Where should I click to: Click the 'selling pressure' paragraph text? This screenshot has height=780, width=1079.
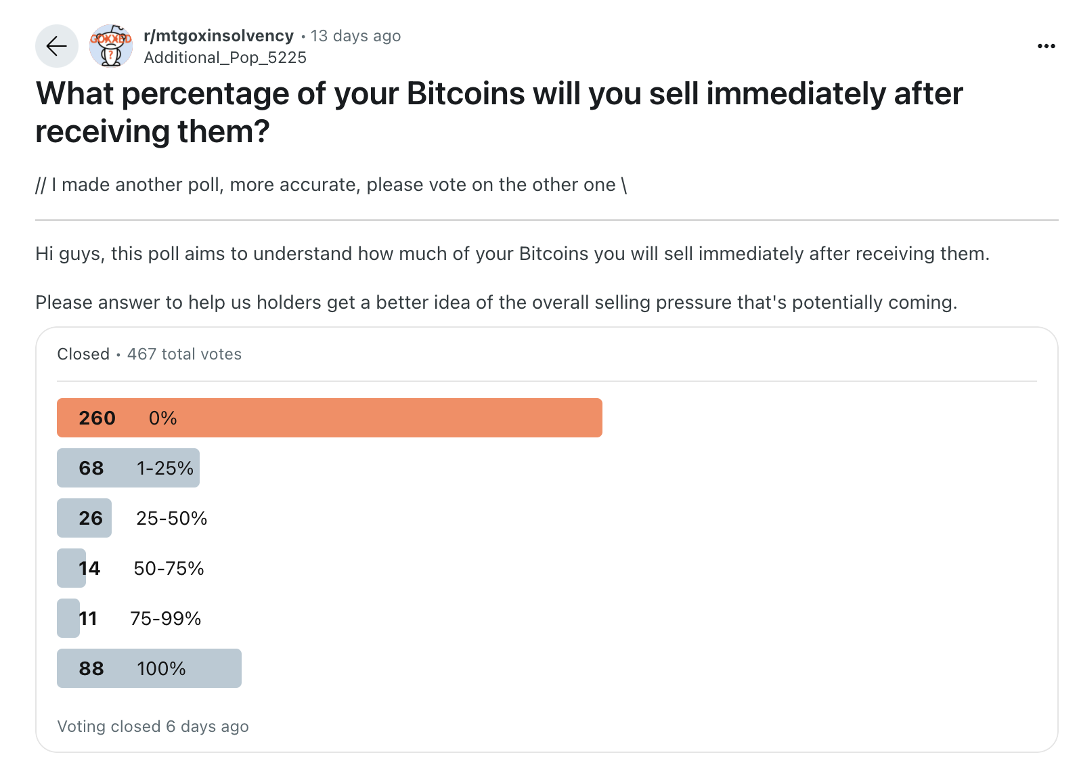coord(496,302)
